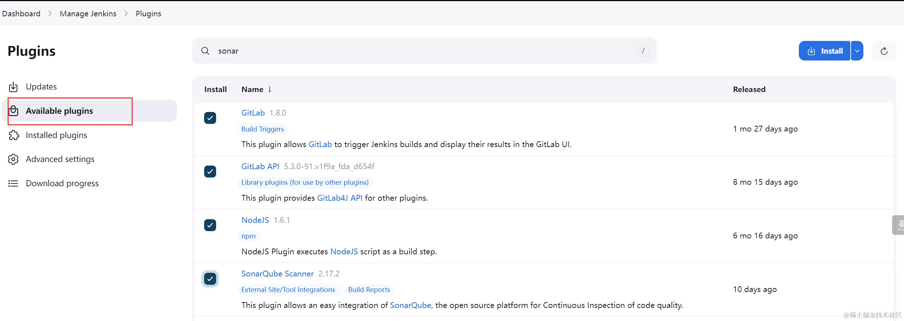The height and width of the screenshot is (321, 904).
Task: Click the Advanced settings gear icon
Action: point(13,159)
